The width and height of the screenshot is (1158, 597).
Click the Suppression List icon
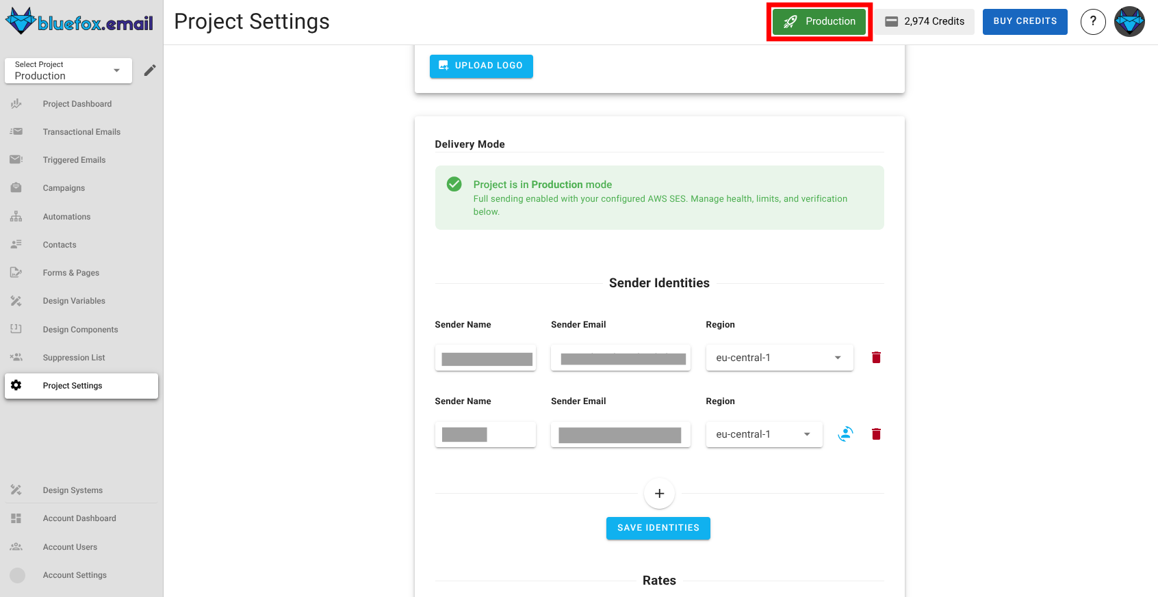(x=16, y=357)
